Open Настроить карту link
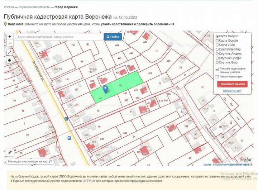 232,91
